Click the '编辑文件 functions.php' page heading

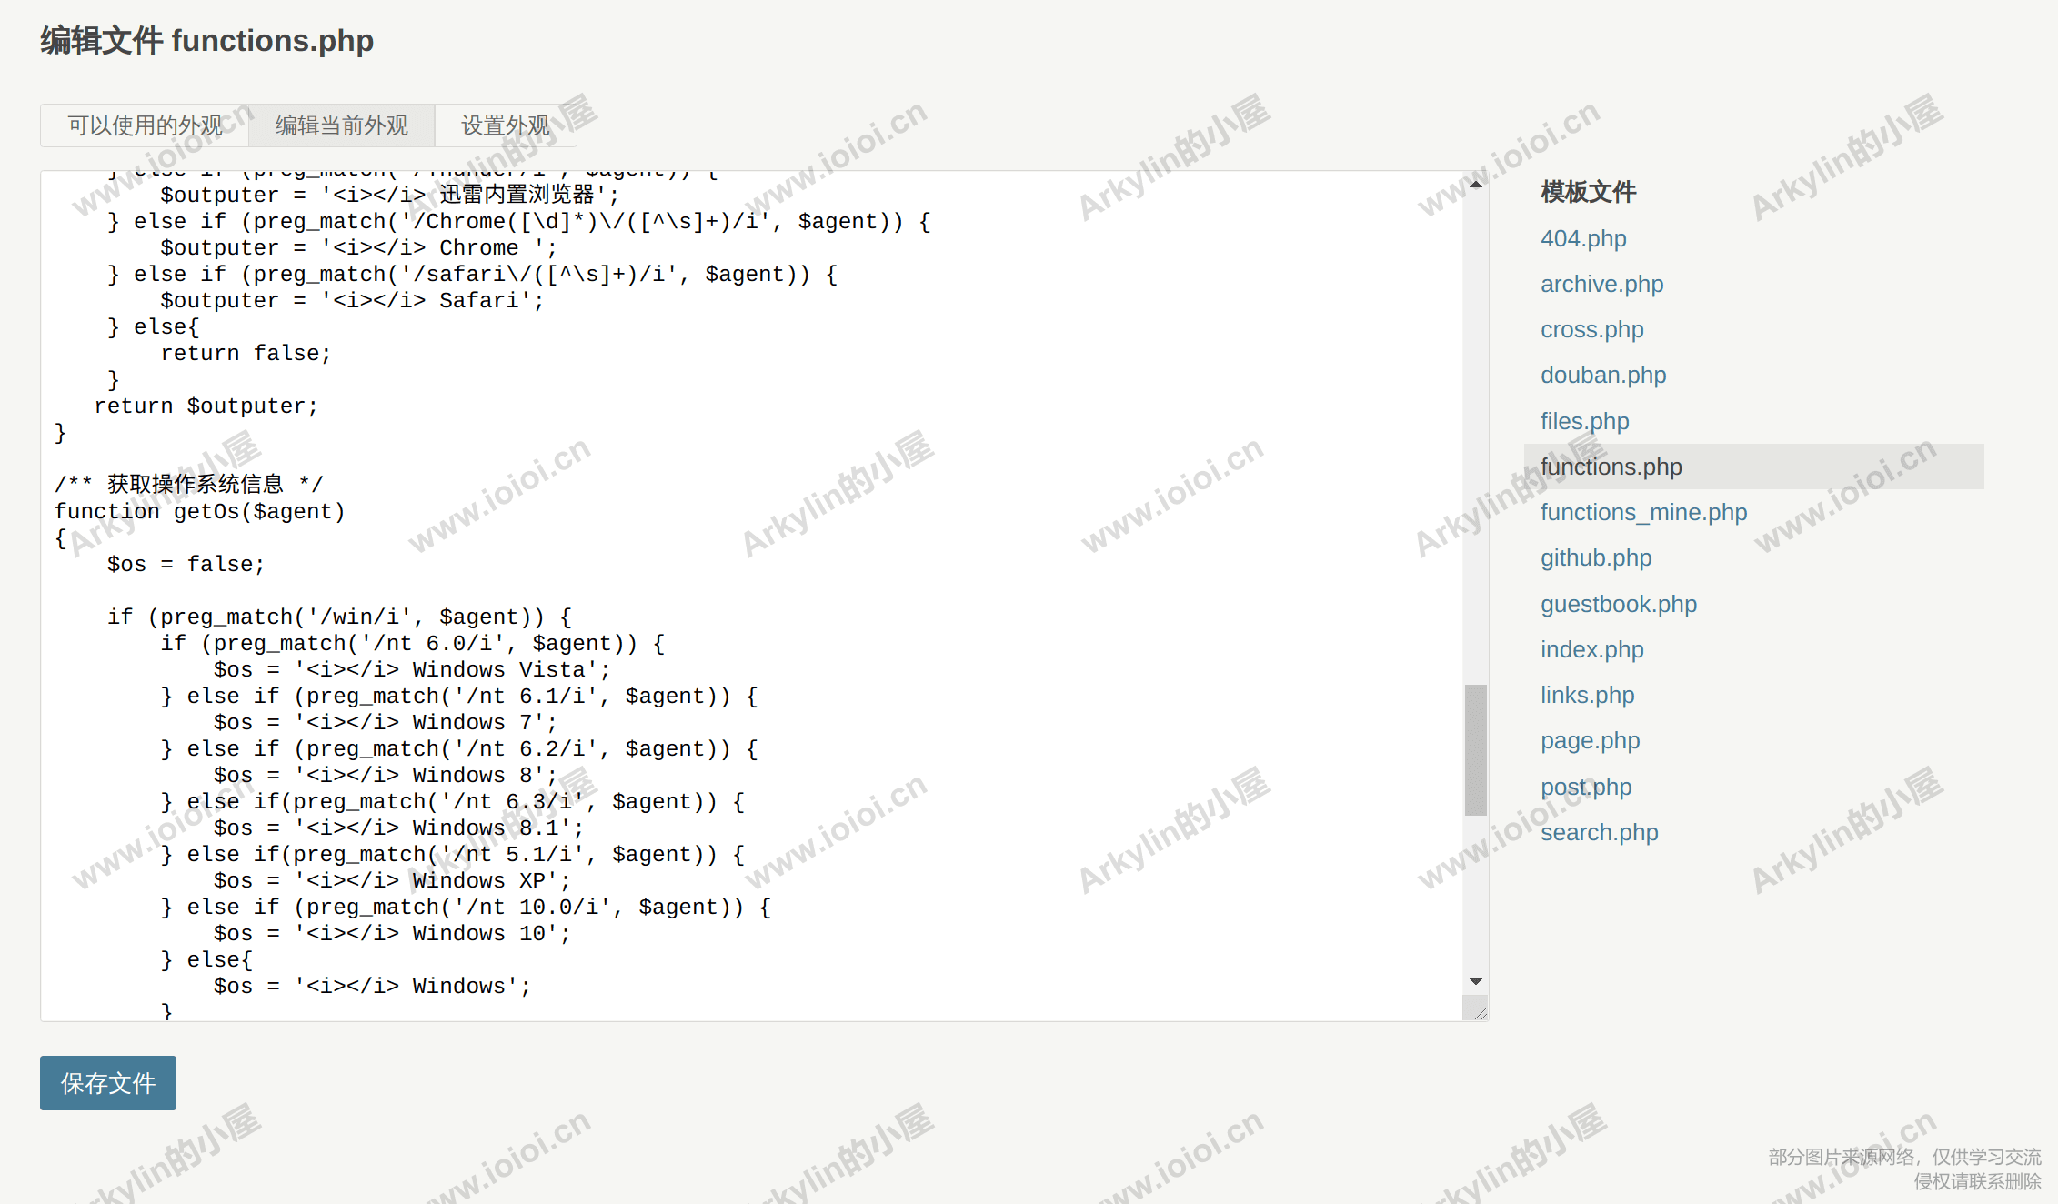(x=207, y=41)
